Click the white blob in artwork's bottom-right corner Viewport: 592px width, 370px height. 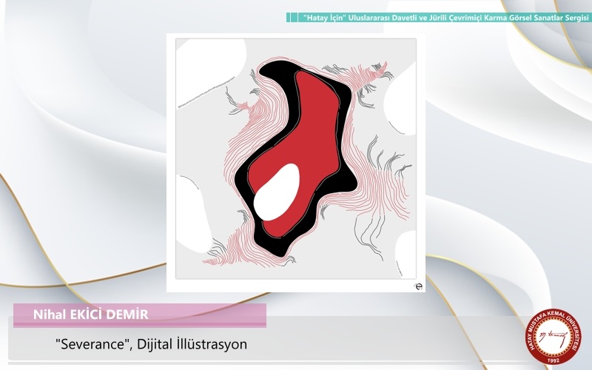[x=406, y=255]
